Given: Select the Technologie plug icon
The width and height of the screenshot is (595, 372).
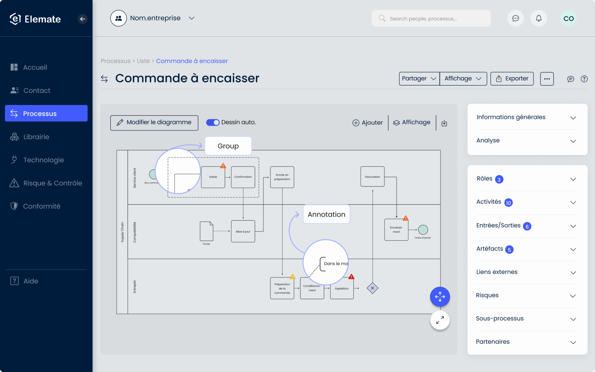Looking at the screenshot, I should click(14, 160).
